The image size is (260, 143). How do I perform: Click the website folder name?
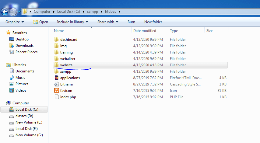[x=66, y=65]
